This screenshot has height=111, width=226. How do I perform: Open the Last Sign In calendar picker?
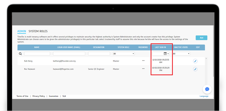point(165,53)
